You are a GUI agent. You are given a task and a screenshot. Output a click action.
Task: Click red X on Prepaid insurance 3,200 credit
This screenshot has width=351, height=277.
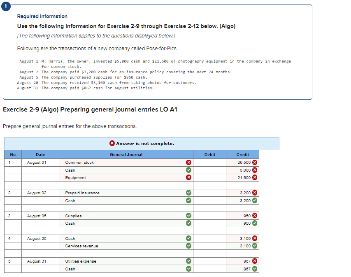(x=255, y=193)
